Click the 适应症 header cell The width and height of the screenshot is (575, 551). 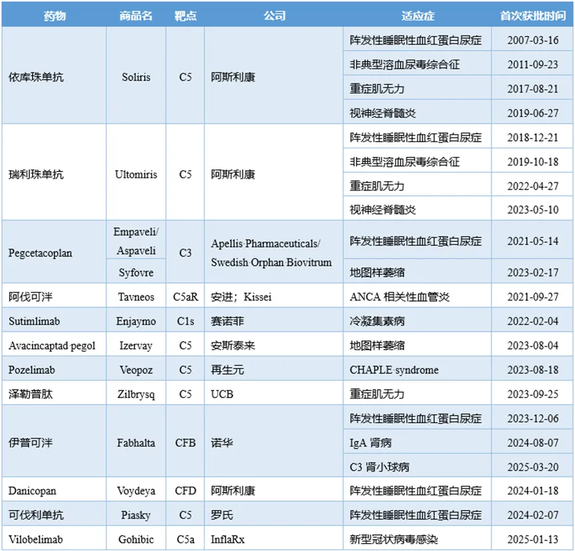[x=417, y=15]
